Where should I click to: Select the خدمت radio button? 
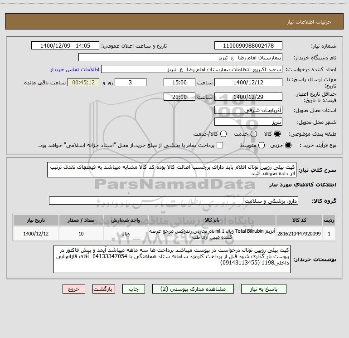click(254, 134)
